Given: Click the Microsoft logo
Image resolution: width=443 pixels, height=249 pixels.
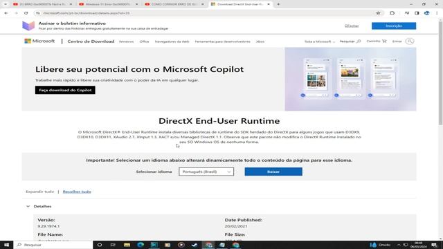Looking at the screenshot, I should (x=39, y=41).
